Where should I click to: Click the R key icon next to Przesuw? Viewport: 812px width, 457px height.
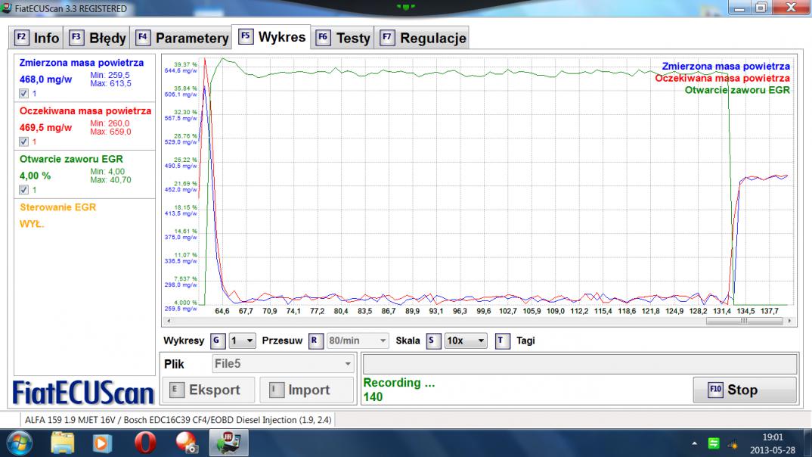(315, 340)
